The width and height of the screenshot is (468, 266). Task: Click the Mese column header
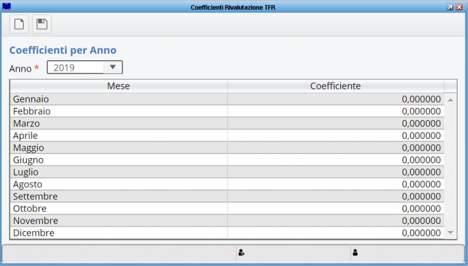(119, 86)
